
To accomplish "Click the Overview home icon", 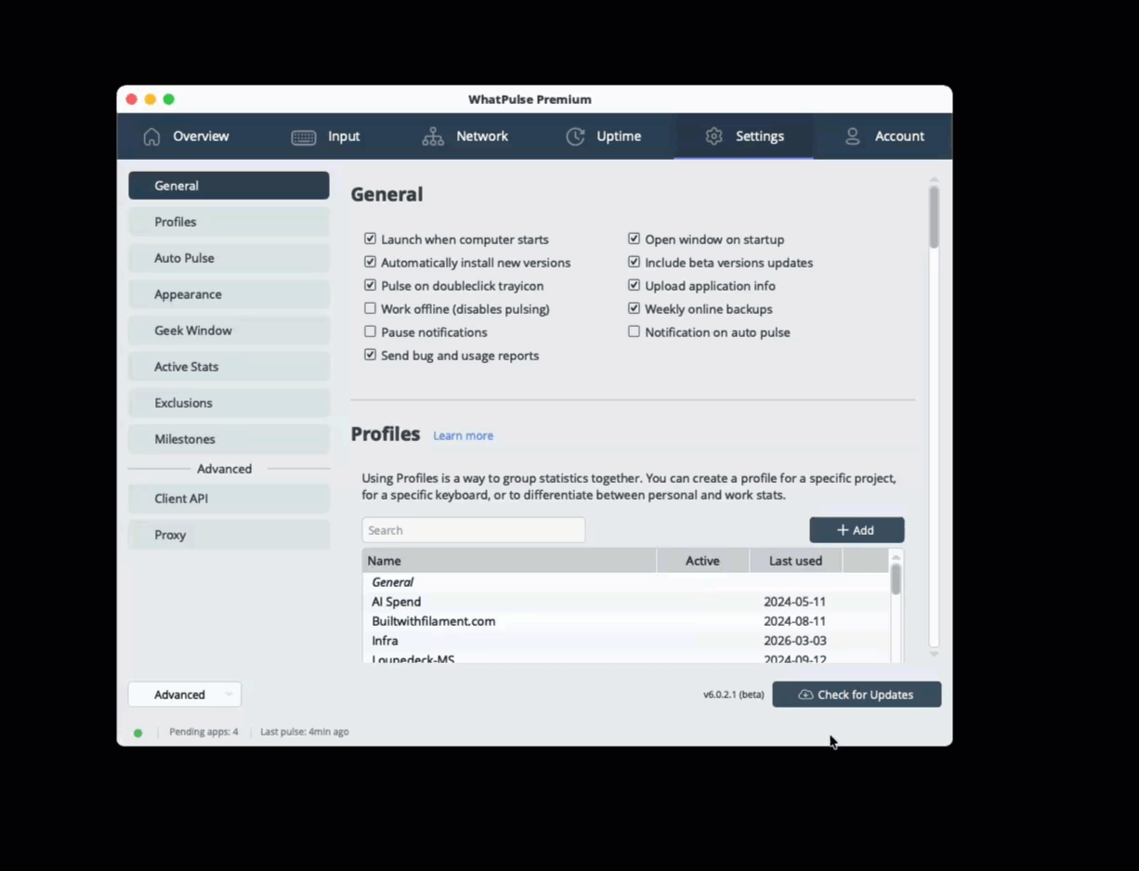I will tap(151, 136).
